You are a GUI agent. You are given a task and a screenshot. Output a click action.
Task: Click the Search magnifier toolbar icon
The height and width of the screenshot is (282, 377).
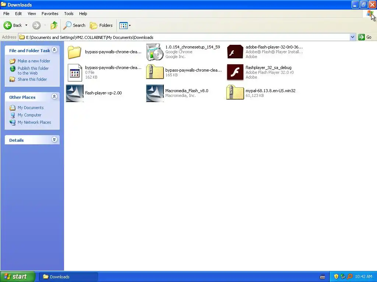pyautogui.click(x=67, y=25)
